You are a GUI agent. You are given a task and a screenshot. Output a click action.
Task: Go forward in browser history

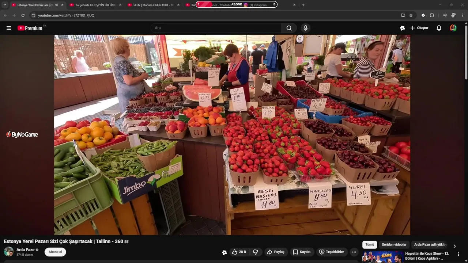14,15
